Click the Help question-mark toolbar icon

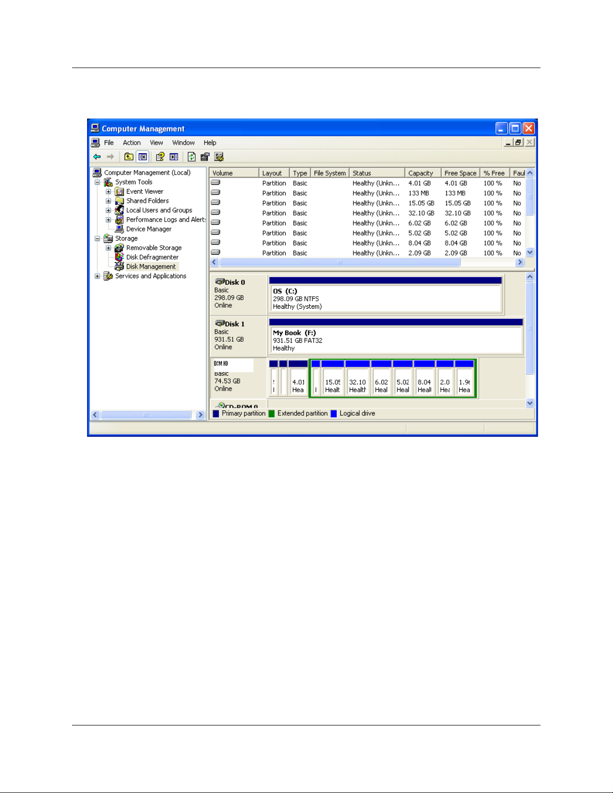tap(160, 157)
